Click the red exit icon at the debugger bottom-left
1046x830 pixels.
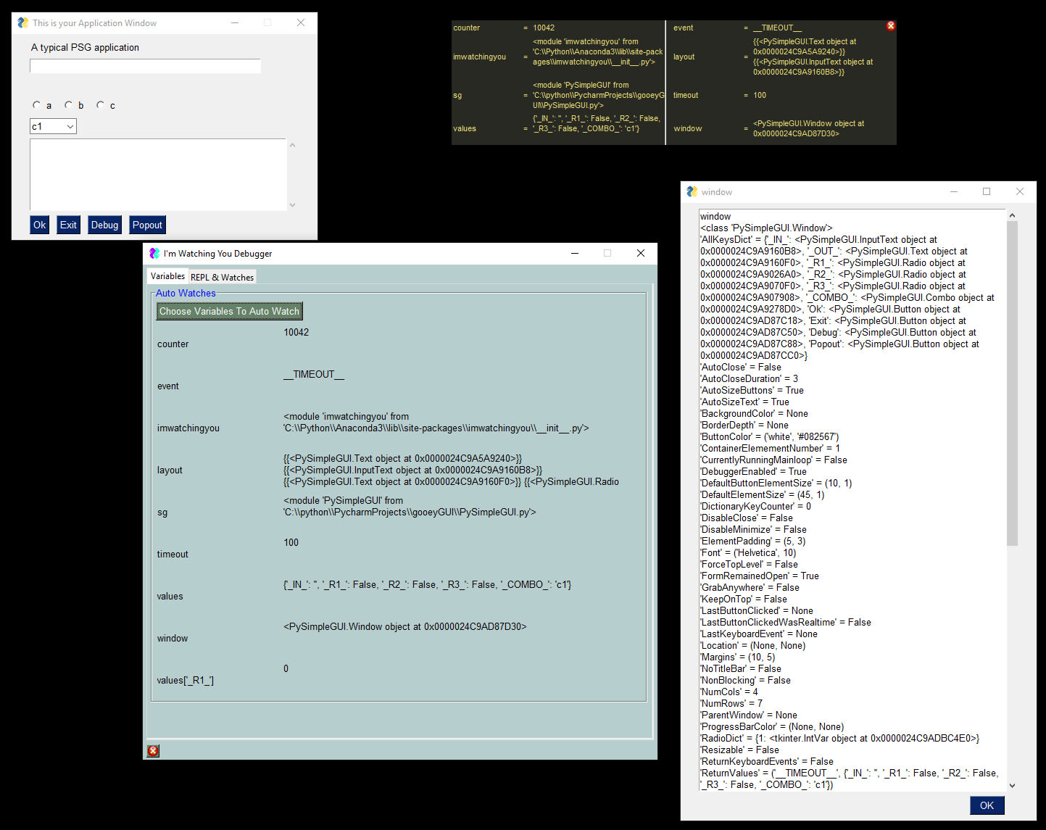(x=152, y=750)
